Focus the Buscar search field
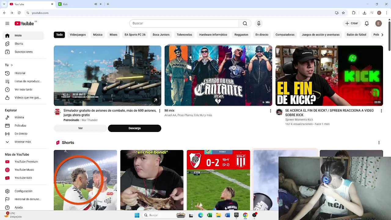Screen dimensions: 391x220 coord(184,24)
